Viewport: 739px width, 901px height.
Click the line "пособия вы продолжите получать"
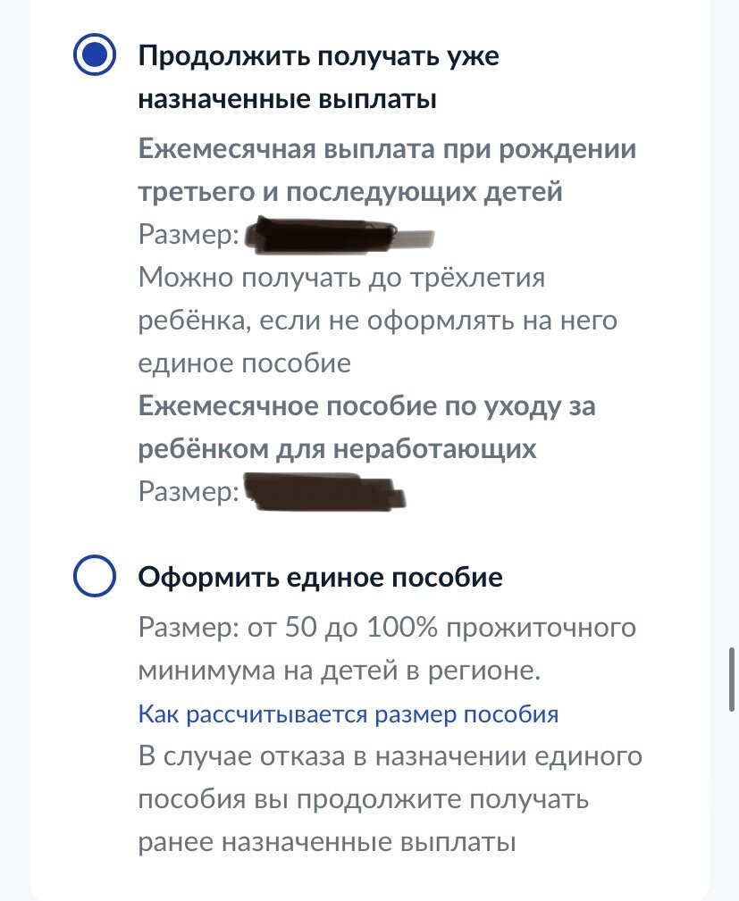(x=363, y=799)
